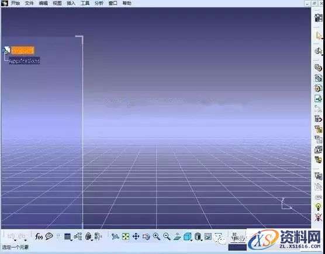Open the 分析 (Analyze) menu

tap(99, 3)
